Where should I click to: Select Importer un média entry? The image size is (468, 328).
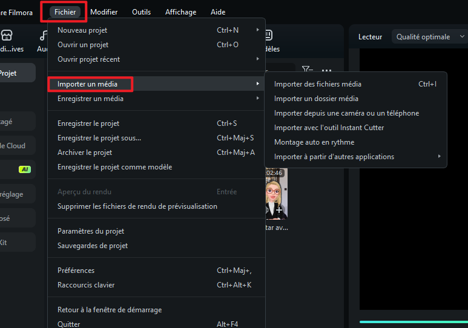pyautogui.click(x=156, y=84)
